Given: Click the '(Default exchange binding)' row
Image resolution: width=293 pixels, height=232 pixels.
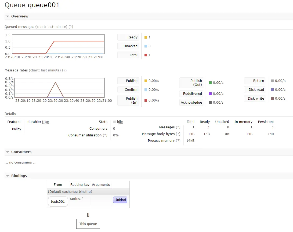Looking at the screenshot, I should click(88, 192).
